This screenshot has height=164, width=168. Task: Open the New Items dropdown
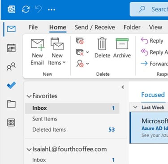pyautogui.click(x=57, y=52)
